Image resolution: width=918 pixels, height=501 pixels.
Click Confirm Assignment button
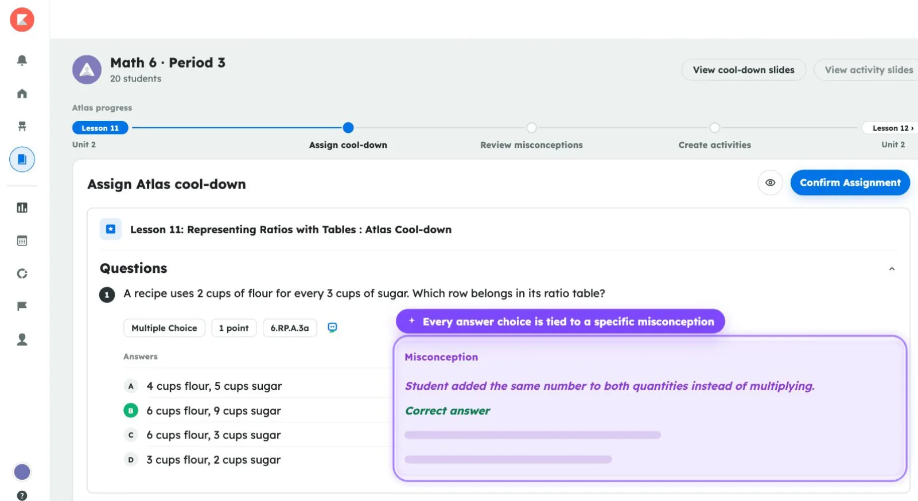point(850,182)
